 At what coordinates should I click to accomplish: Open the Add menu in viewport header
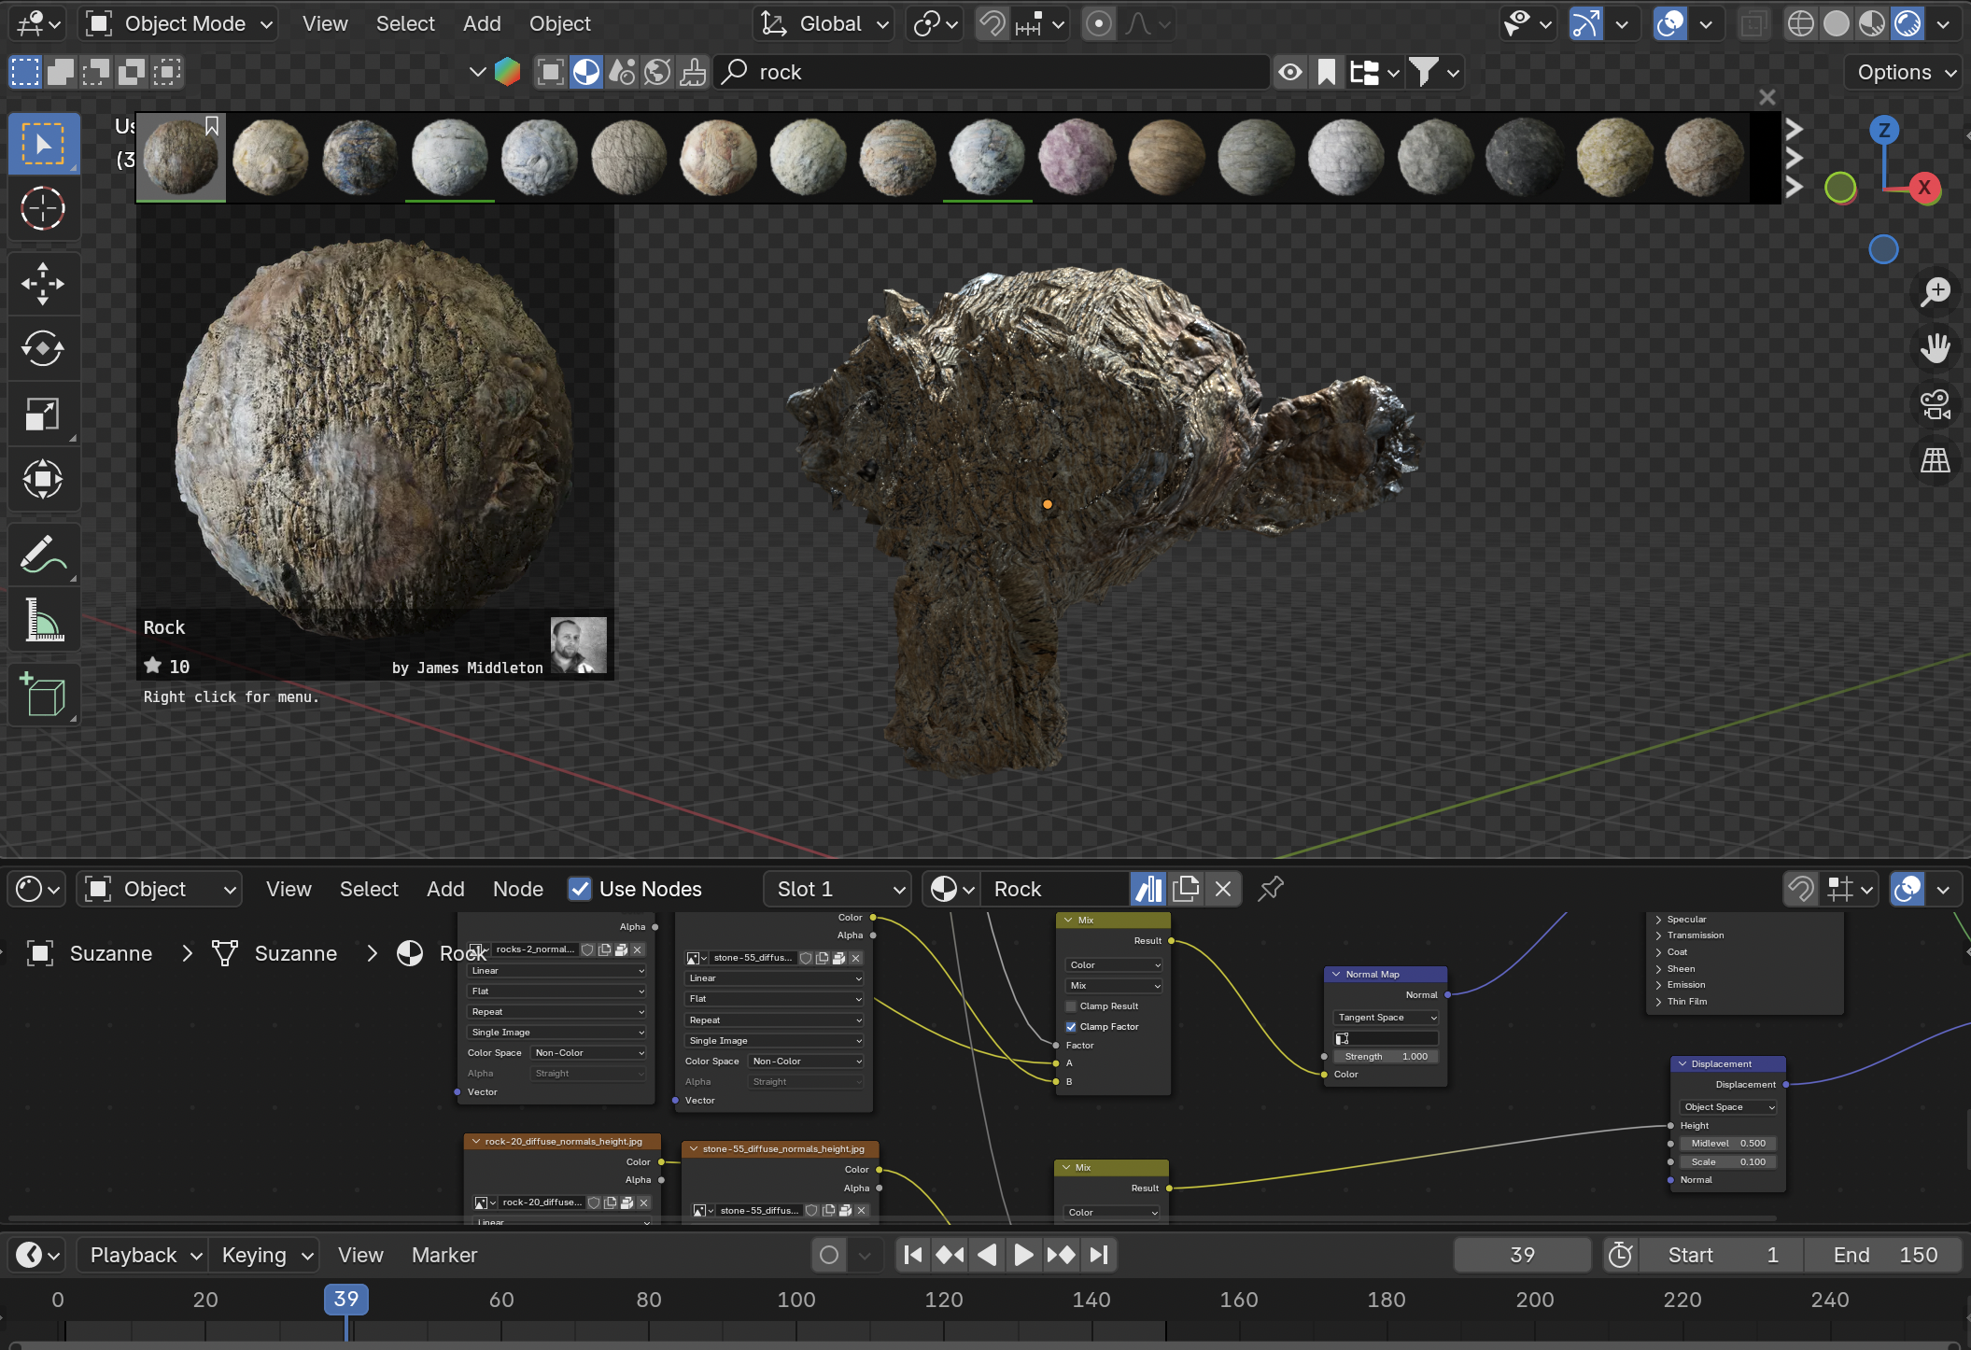coord(482,23)
